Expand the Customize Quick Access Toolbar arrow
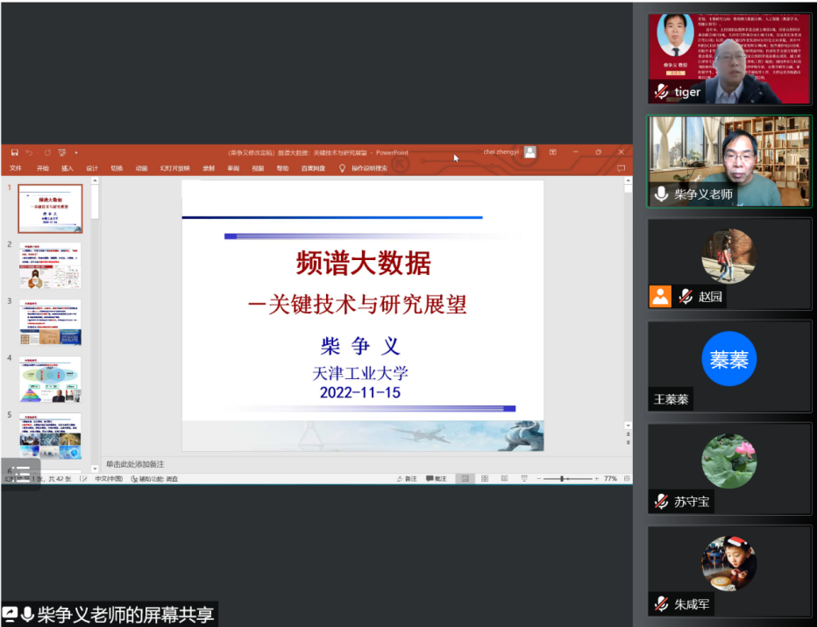This screenshot has height=627, width=817. pos(76,152)
